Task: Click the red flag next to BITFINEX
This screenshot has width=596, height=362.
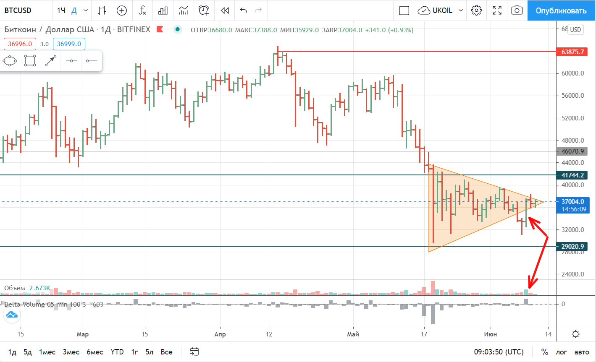Action: pyautogui.click(x=160, y=29)
